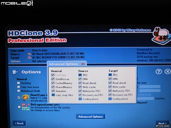The width and height of the screenshot is (171, 128).
Task: Go back with the Back button
Action: click(19, 123)
